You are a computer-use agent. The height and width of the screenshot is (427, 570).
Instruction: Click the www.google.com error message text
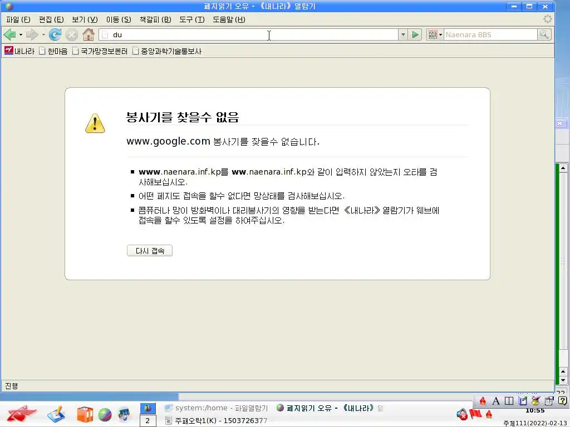click(223, 141)
